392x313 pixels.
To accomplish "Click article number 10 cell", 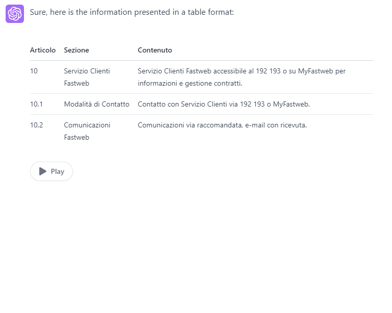I will coord(34,71).
